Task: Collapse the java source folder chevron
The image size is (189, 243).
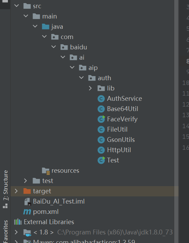Action: click(35, 26)
